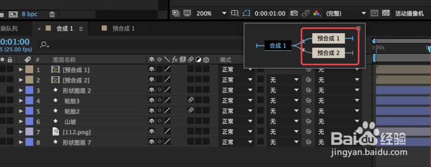This screenshot has width=431, height=167.
Task: Open the (完整) resolution dropdown
Action: point(346,13)
